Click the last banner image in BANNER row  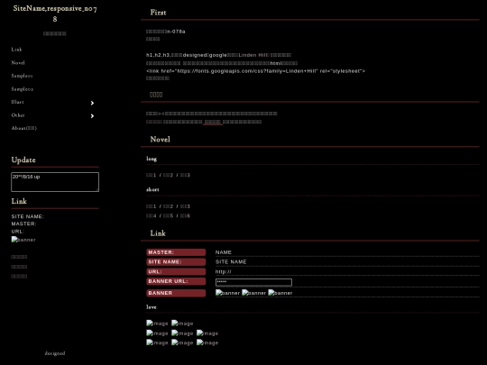coord(280,293)
